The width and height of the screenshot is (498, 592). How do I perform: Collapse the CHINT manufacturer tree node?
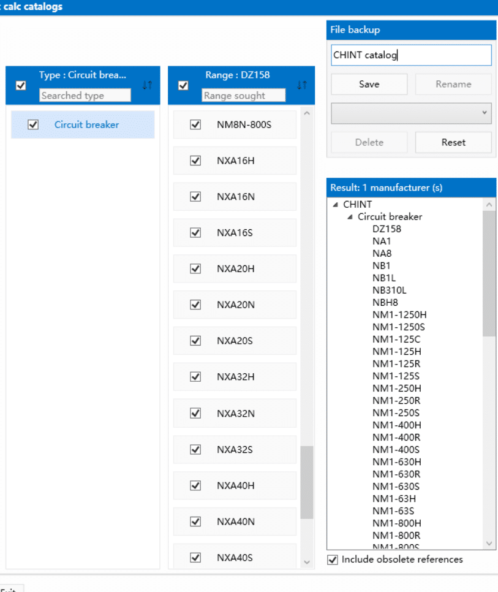[336, 205]
